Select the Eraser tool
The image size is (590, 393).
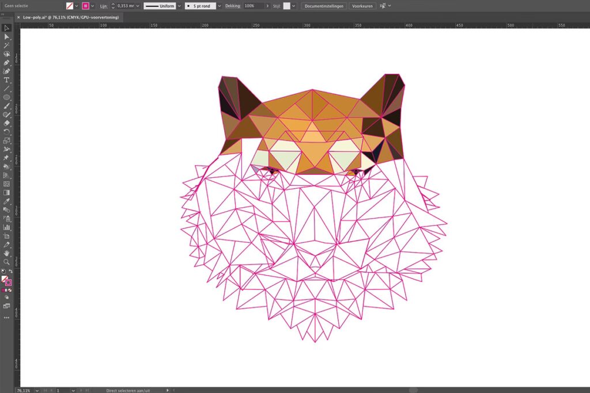point(7,123)
